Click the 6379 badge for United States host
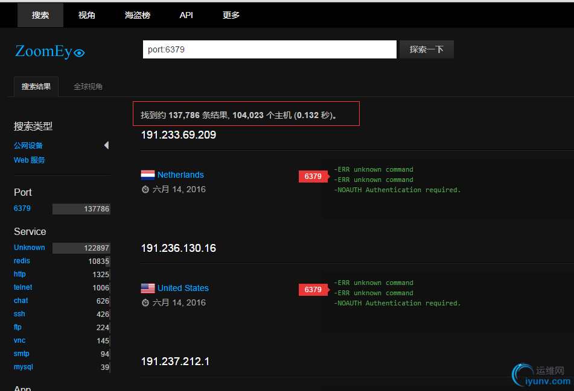 pos(313,290)
